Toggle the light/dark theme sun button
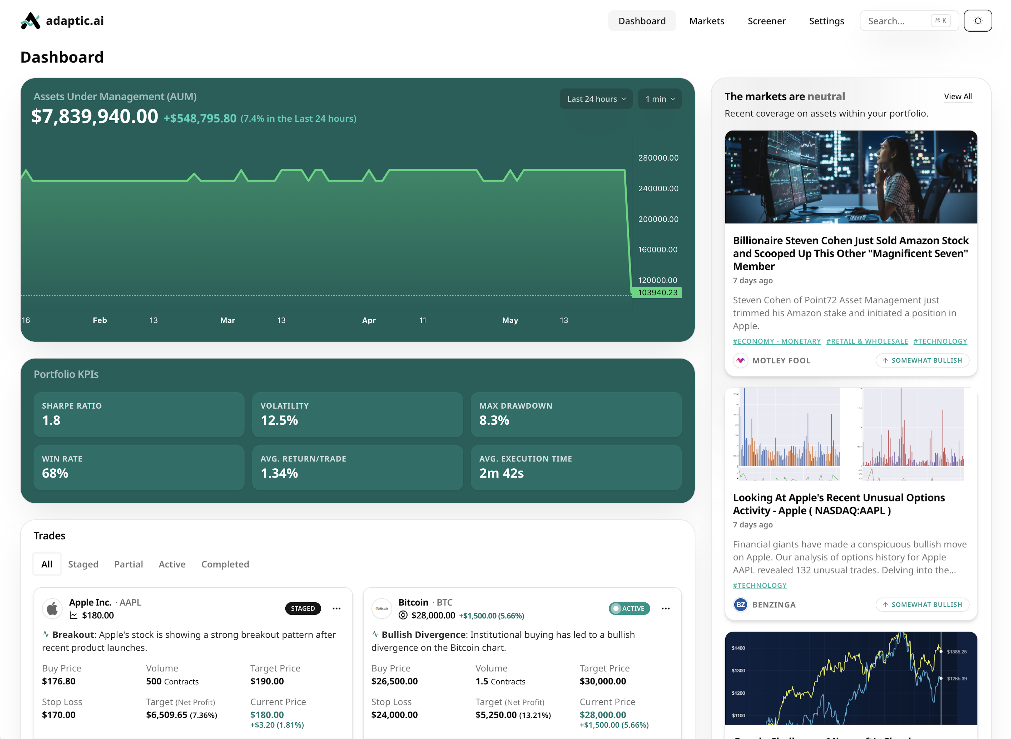This screenshot has width=1011, height=739. pos(978,21)
